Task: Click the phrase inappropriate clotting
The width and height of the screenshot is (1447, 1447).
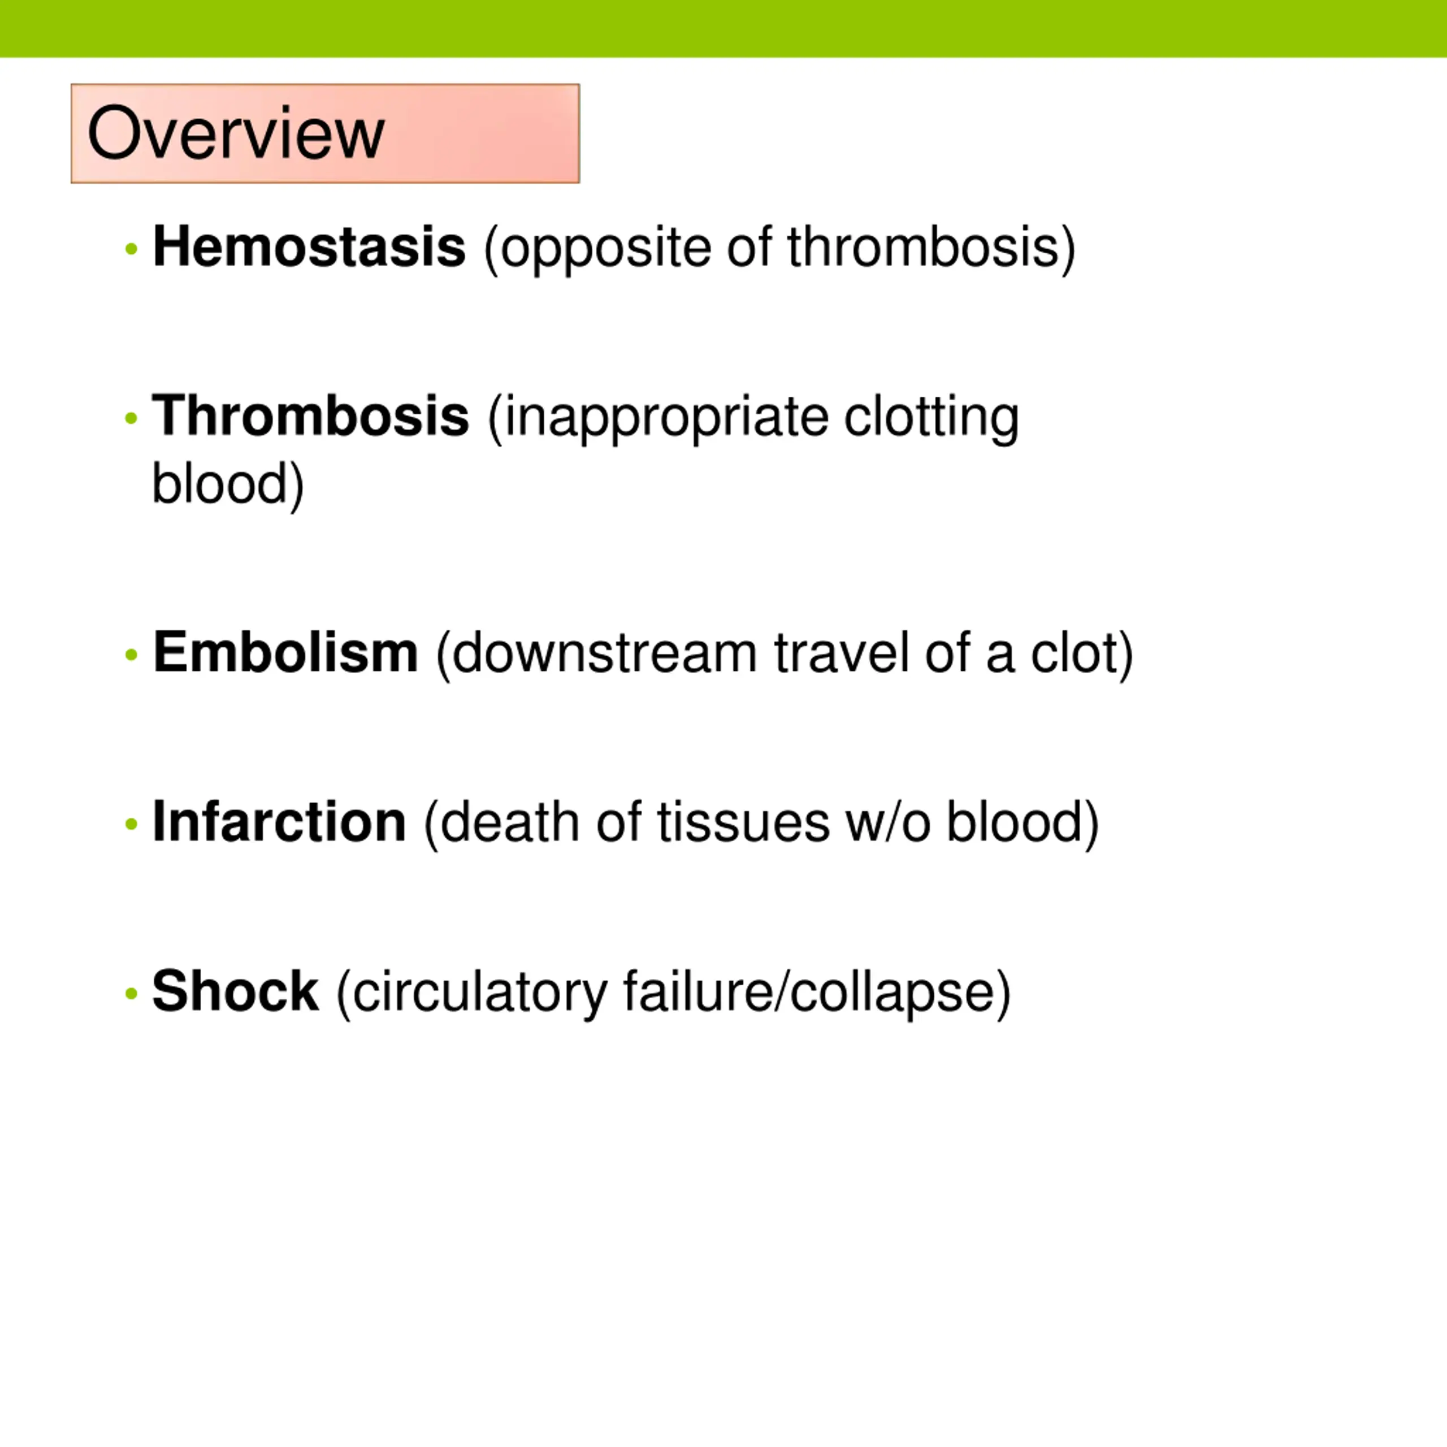Action: pos(753,418)
